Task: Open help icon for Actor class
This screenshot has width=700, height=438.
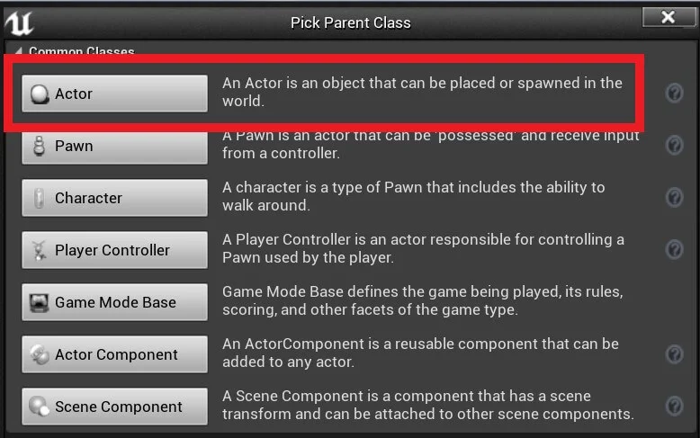Action: (674, 94)
